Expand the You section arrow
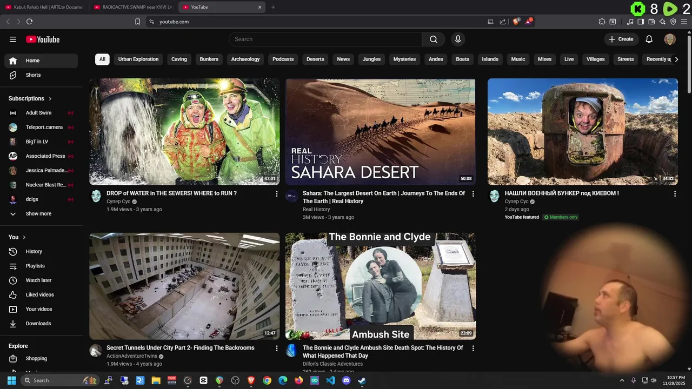The width and height of the screenshot is (692, 389). coord(24,237)
